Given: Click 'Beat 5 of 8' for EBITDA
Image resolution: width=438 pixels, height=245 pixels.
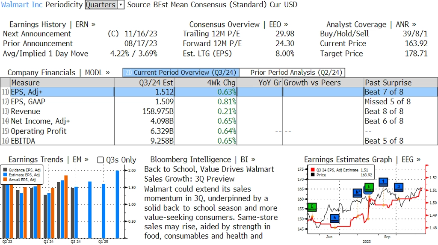Looking at the screenshot, I should 384,141.
